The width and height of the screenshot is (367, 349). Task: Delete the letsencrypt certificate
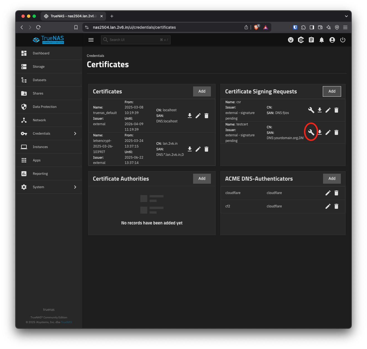(206, 149)
